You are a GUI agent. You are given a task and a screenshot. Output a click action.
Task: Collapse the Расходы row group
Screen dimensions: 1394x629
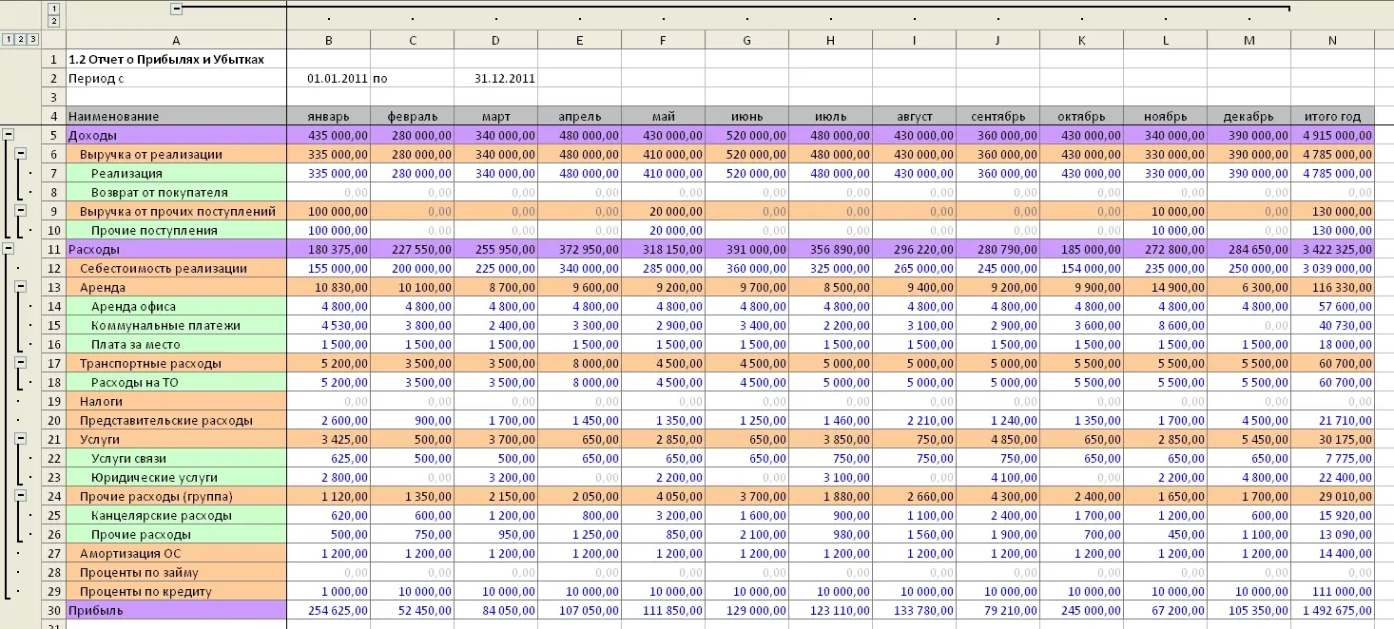9,249
